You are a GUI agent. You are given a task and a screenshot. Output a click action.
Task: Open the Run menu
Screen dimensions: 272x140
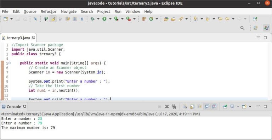point(118,11)
